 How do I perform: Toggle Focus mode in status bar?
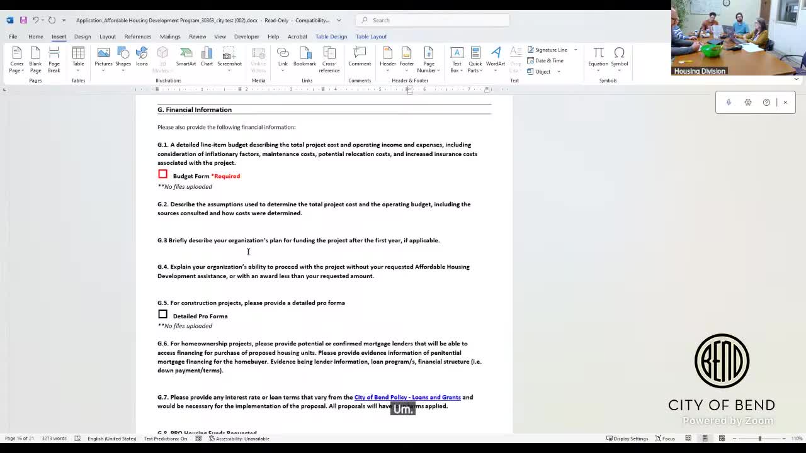(x=666, y=439)
